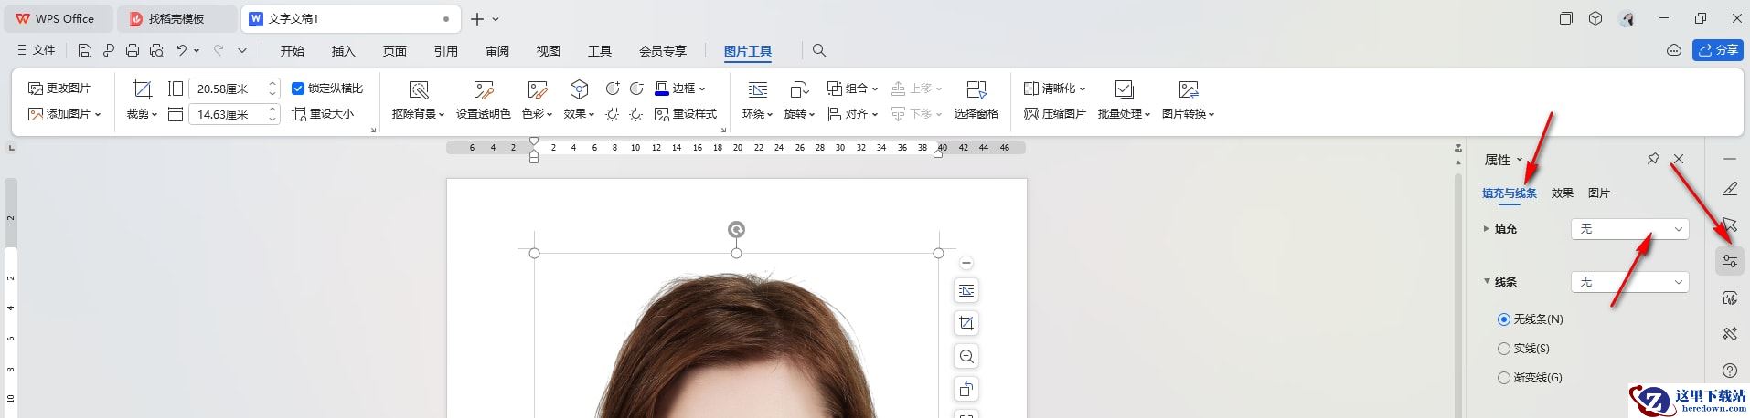Viewport: 1750px width, 418px height.
Task: Click the Save icon in quick access bar
Action: coord(85,51)
